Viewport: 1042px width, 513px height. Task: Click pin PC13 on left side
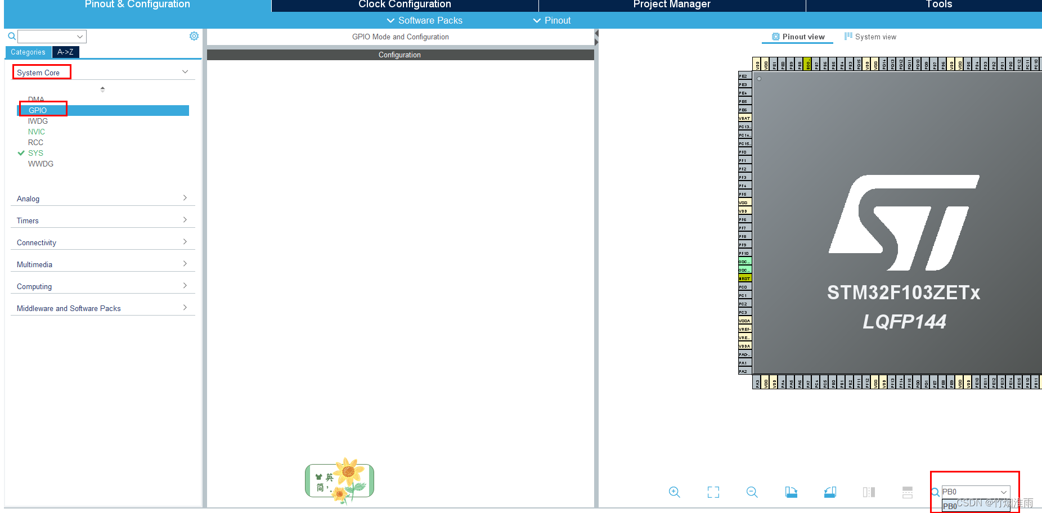click(744, 127)
